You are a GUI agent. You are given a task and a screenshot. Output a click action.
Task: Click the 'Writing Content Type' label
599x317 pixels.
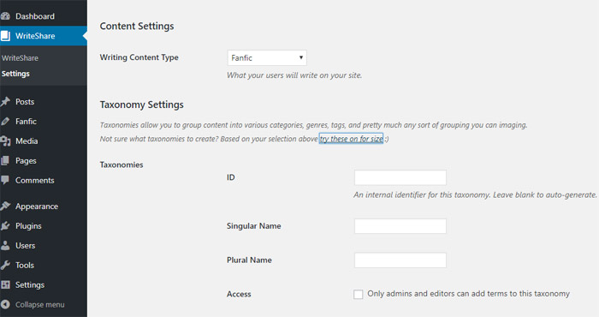point(139,57)
